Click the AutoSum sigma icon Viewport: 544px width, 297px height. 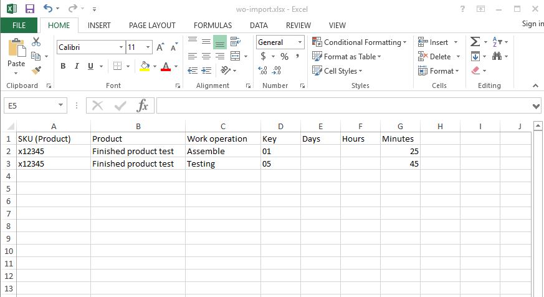click(475, 42)
